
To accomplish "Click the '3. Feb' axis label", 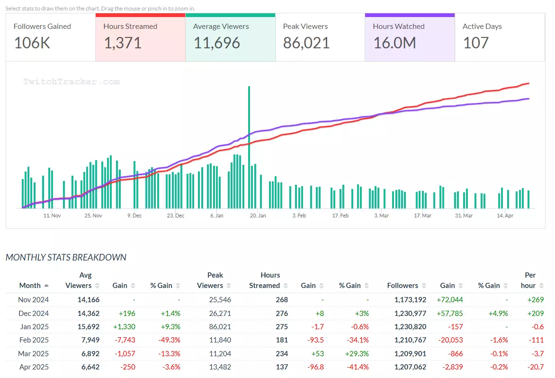I will click(299, 216).
